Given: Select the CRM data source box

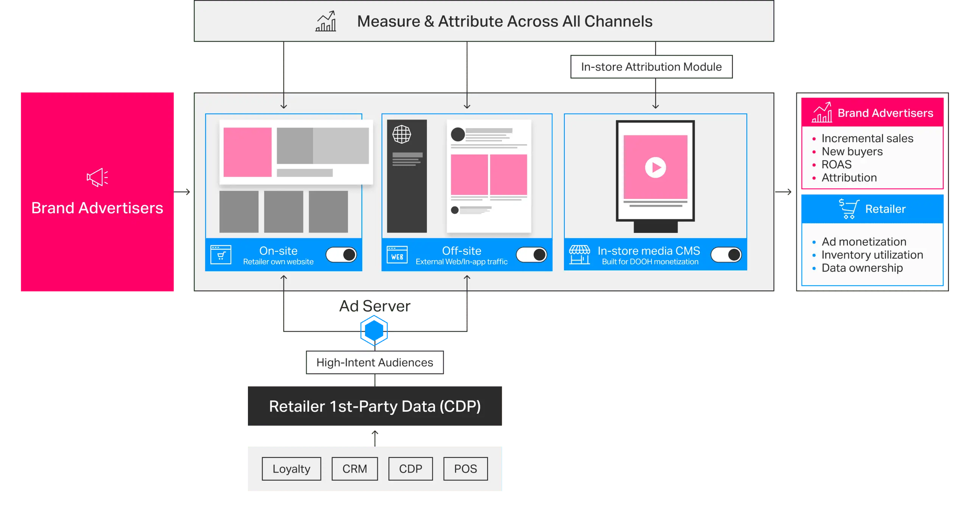Looking at the screenshot, I should coord(355,469).
